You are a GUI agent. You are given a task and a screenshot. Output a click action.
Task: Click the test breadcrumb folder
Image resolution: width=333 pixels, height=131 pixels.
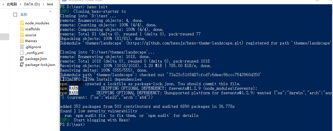click(50, 4)
